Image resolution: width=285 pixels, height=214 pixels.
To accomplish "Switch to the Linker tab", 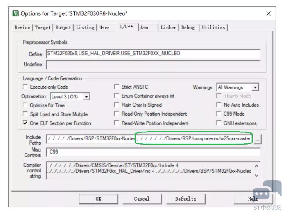I will (x=168, y=27).
